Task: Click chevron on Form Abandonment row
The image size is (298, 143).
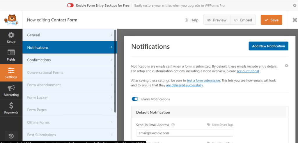Action: tap(111, 85)
